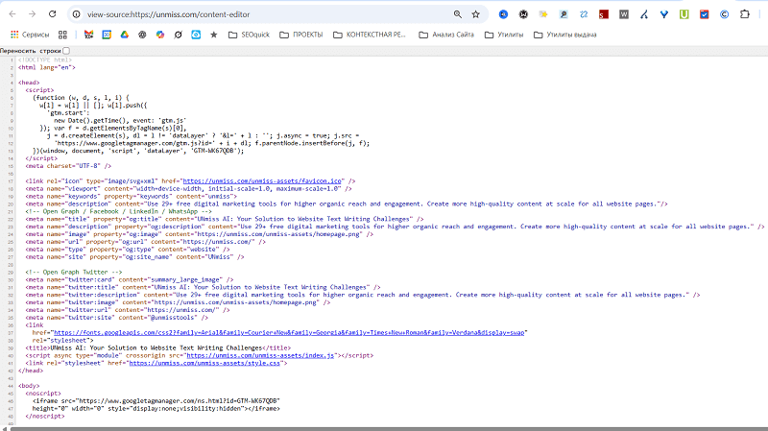Click the og:site_name UNmiss meta line
Viewport: 768px width, 431px height.
click(134, 256)
